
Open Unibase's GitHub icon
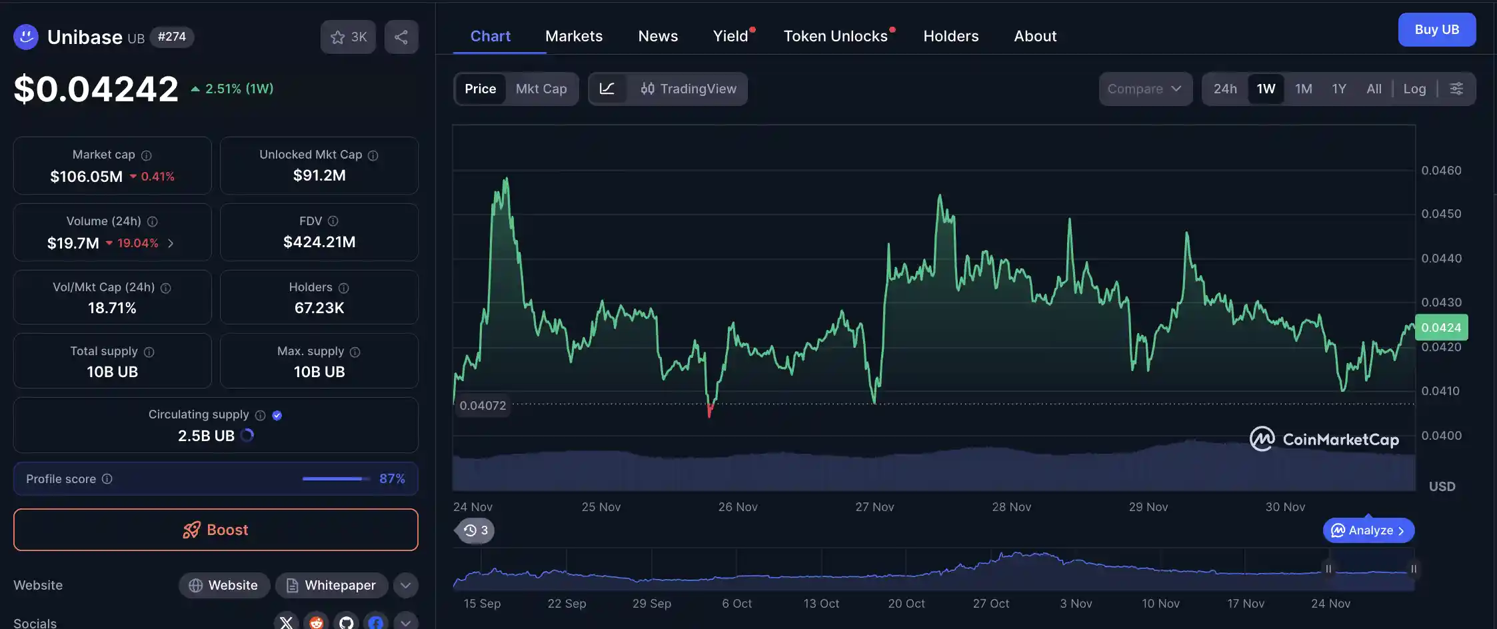pos(346,622)
